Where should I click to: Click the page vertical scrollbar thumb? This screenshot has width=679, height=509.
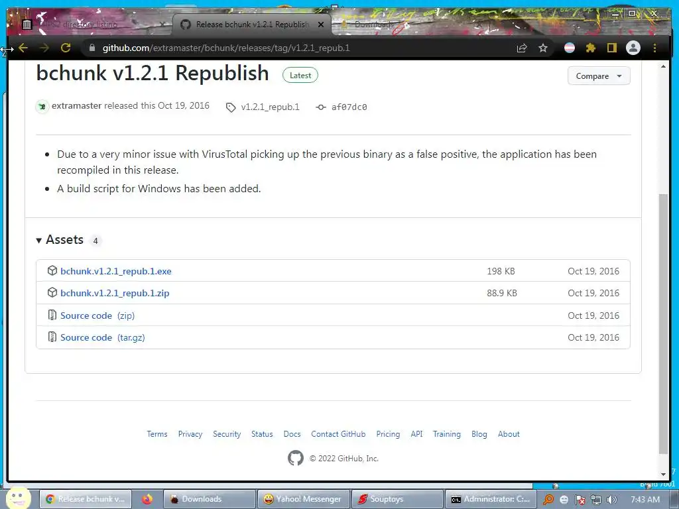(x=663, y=323)
